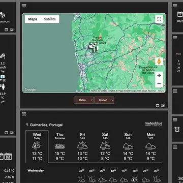The height and width of the screenshot is (183, 183).
Task: Click window icon in wind block
Action: 6,133
